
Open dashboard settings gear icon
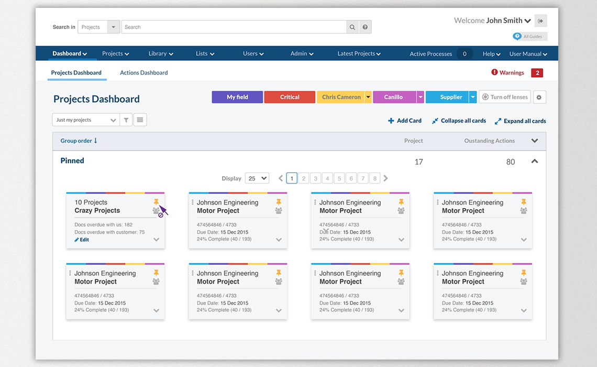pos(539,98)
